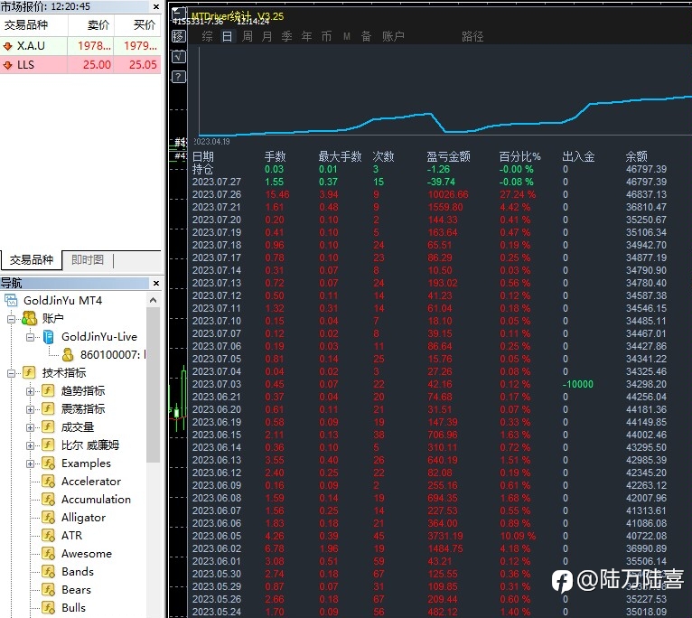Collapse the 账户 tree node

click(x=11, y=319)
